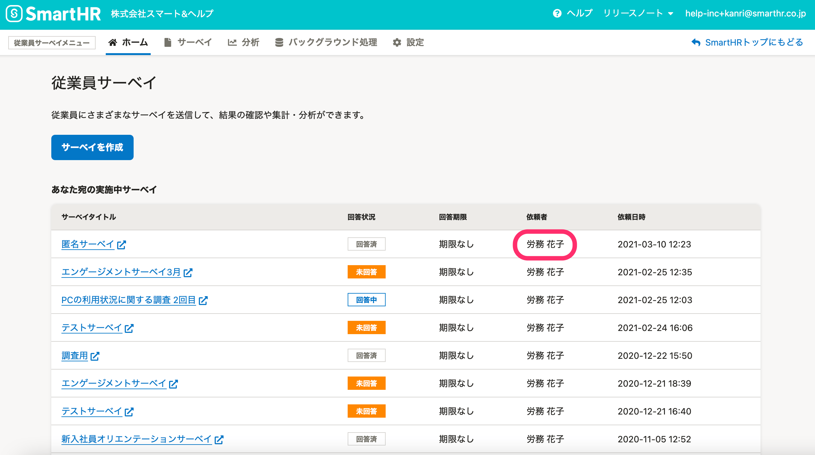The width and height of the screenshot is (815, 455).
Task: Switch to the サーベイ tab
Action: coord(188,42)
